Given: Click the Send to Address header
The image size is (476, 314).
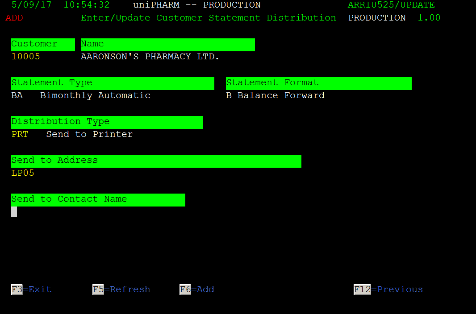Looking at the screenshot, I should pyautogui.click(x=156, y=161).
